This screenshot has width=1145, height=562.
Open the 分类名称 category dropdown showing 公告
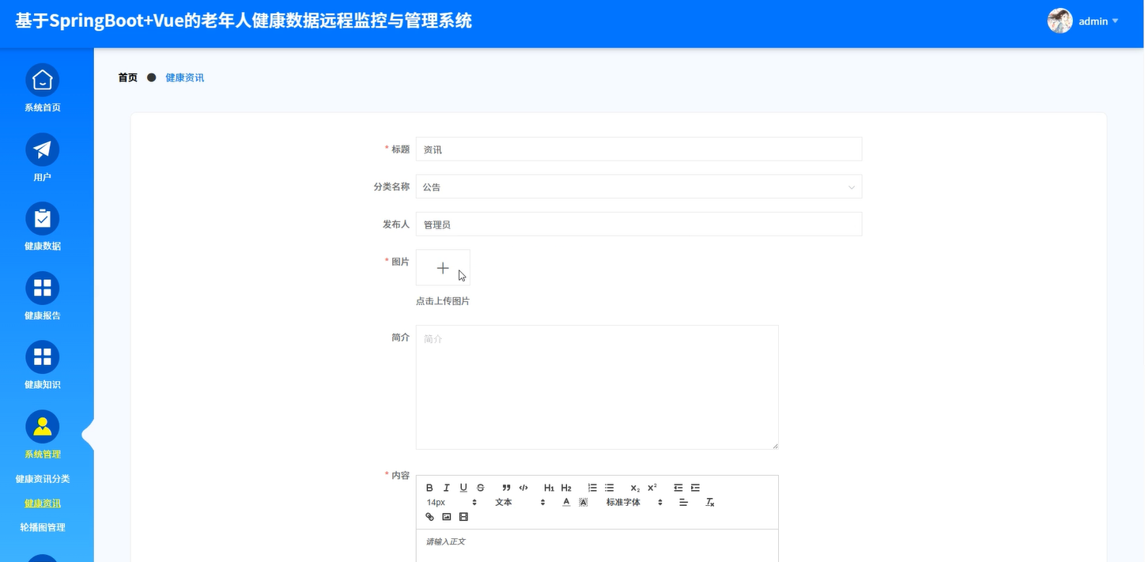pyautogui.click(x=638, y=187)
